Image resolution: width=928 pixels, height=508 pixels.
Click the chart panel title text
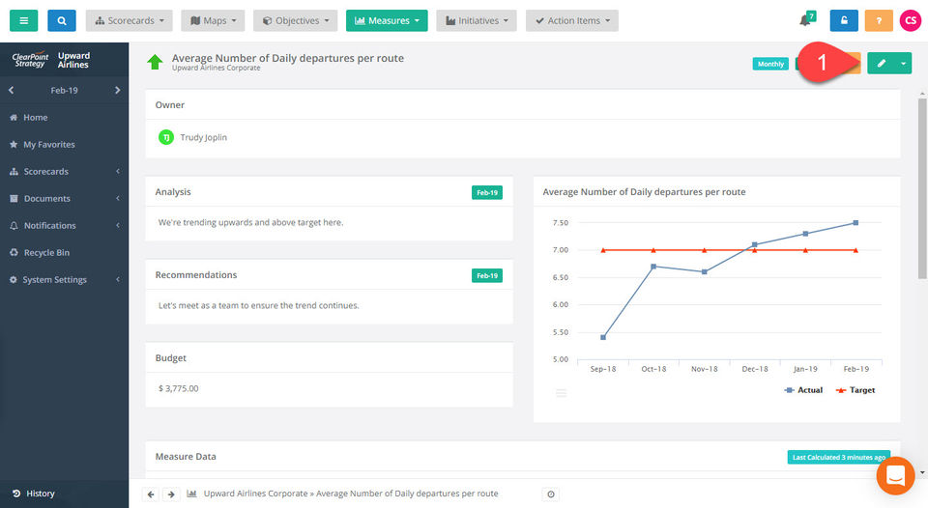644,191
